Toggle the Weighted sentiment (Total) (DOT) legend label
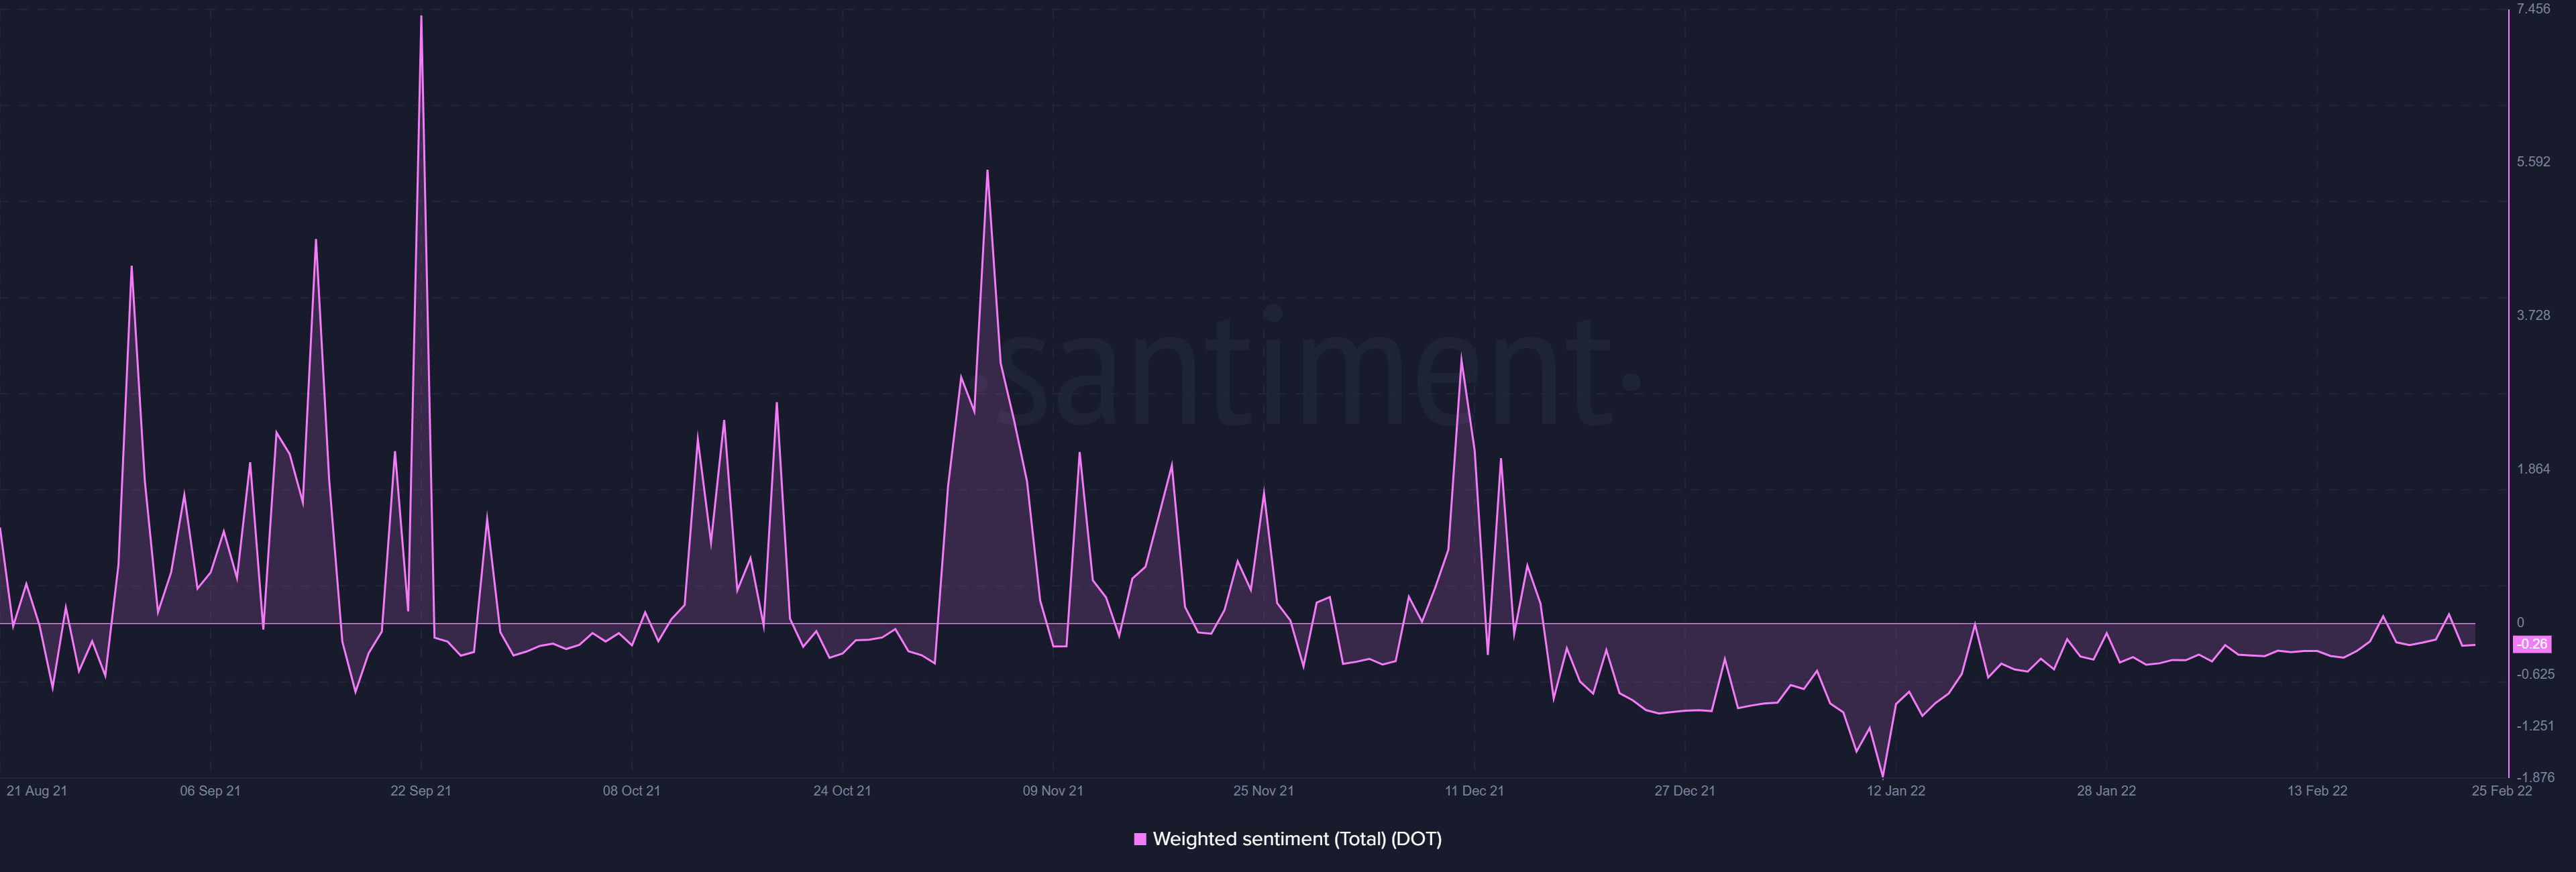 1297,839
